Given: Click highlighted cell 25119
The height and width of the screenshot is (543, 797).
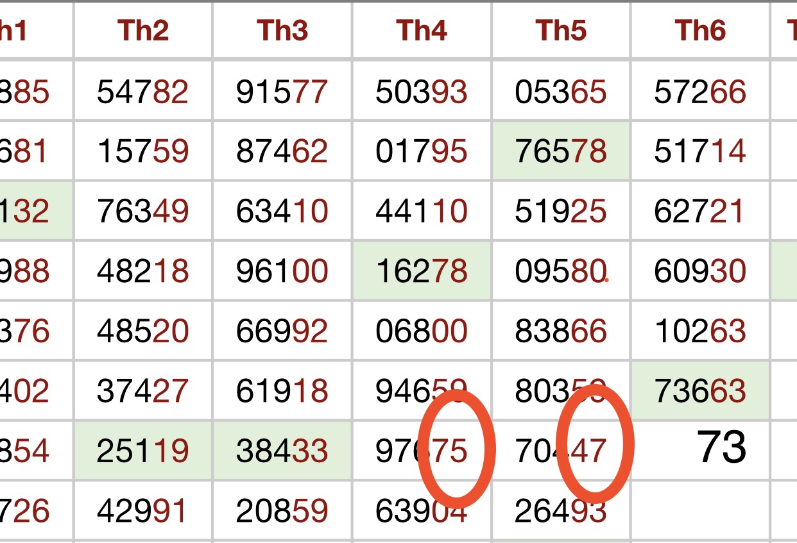Looking at the screenshot, I should point(143,451).
